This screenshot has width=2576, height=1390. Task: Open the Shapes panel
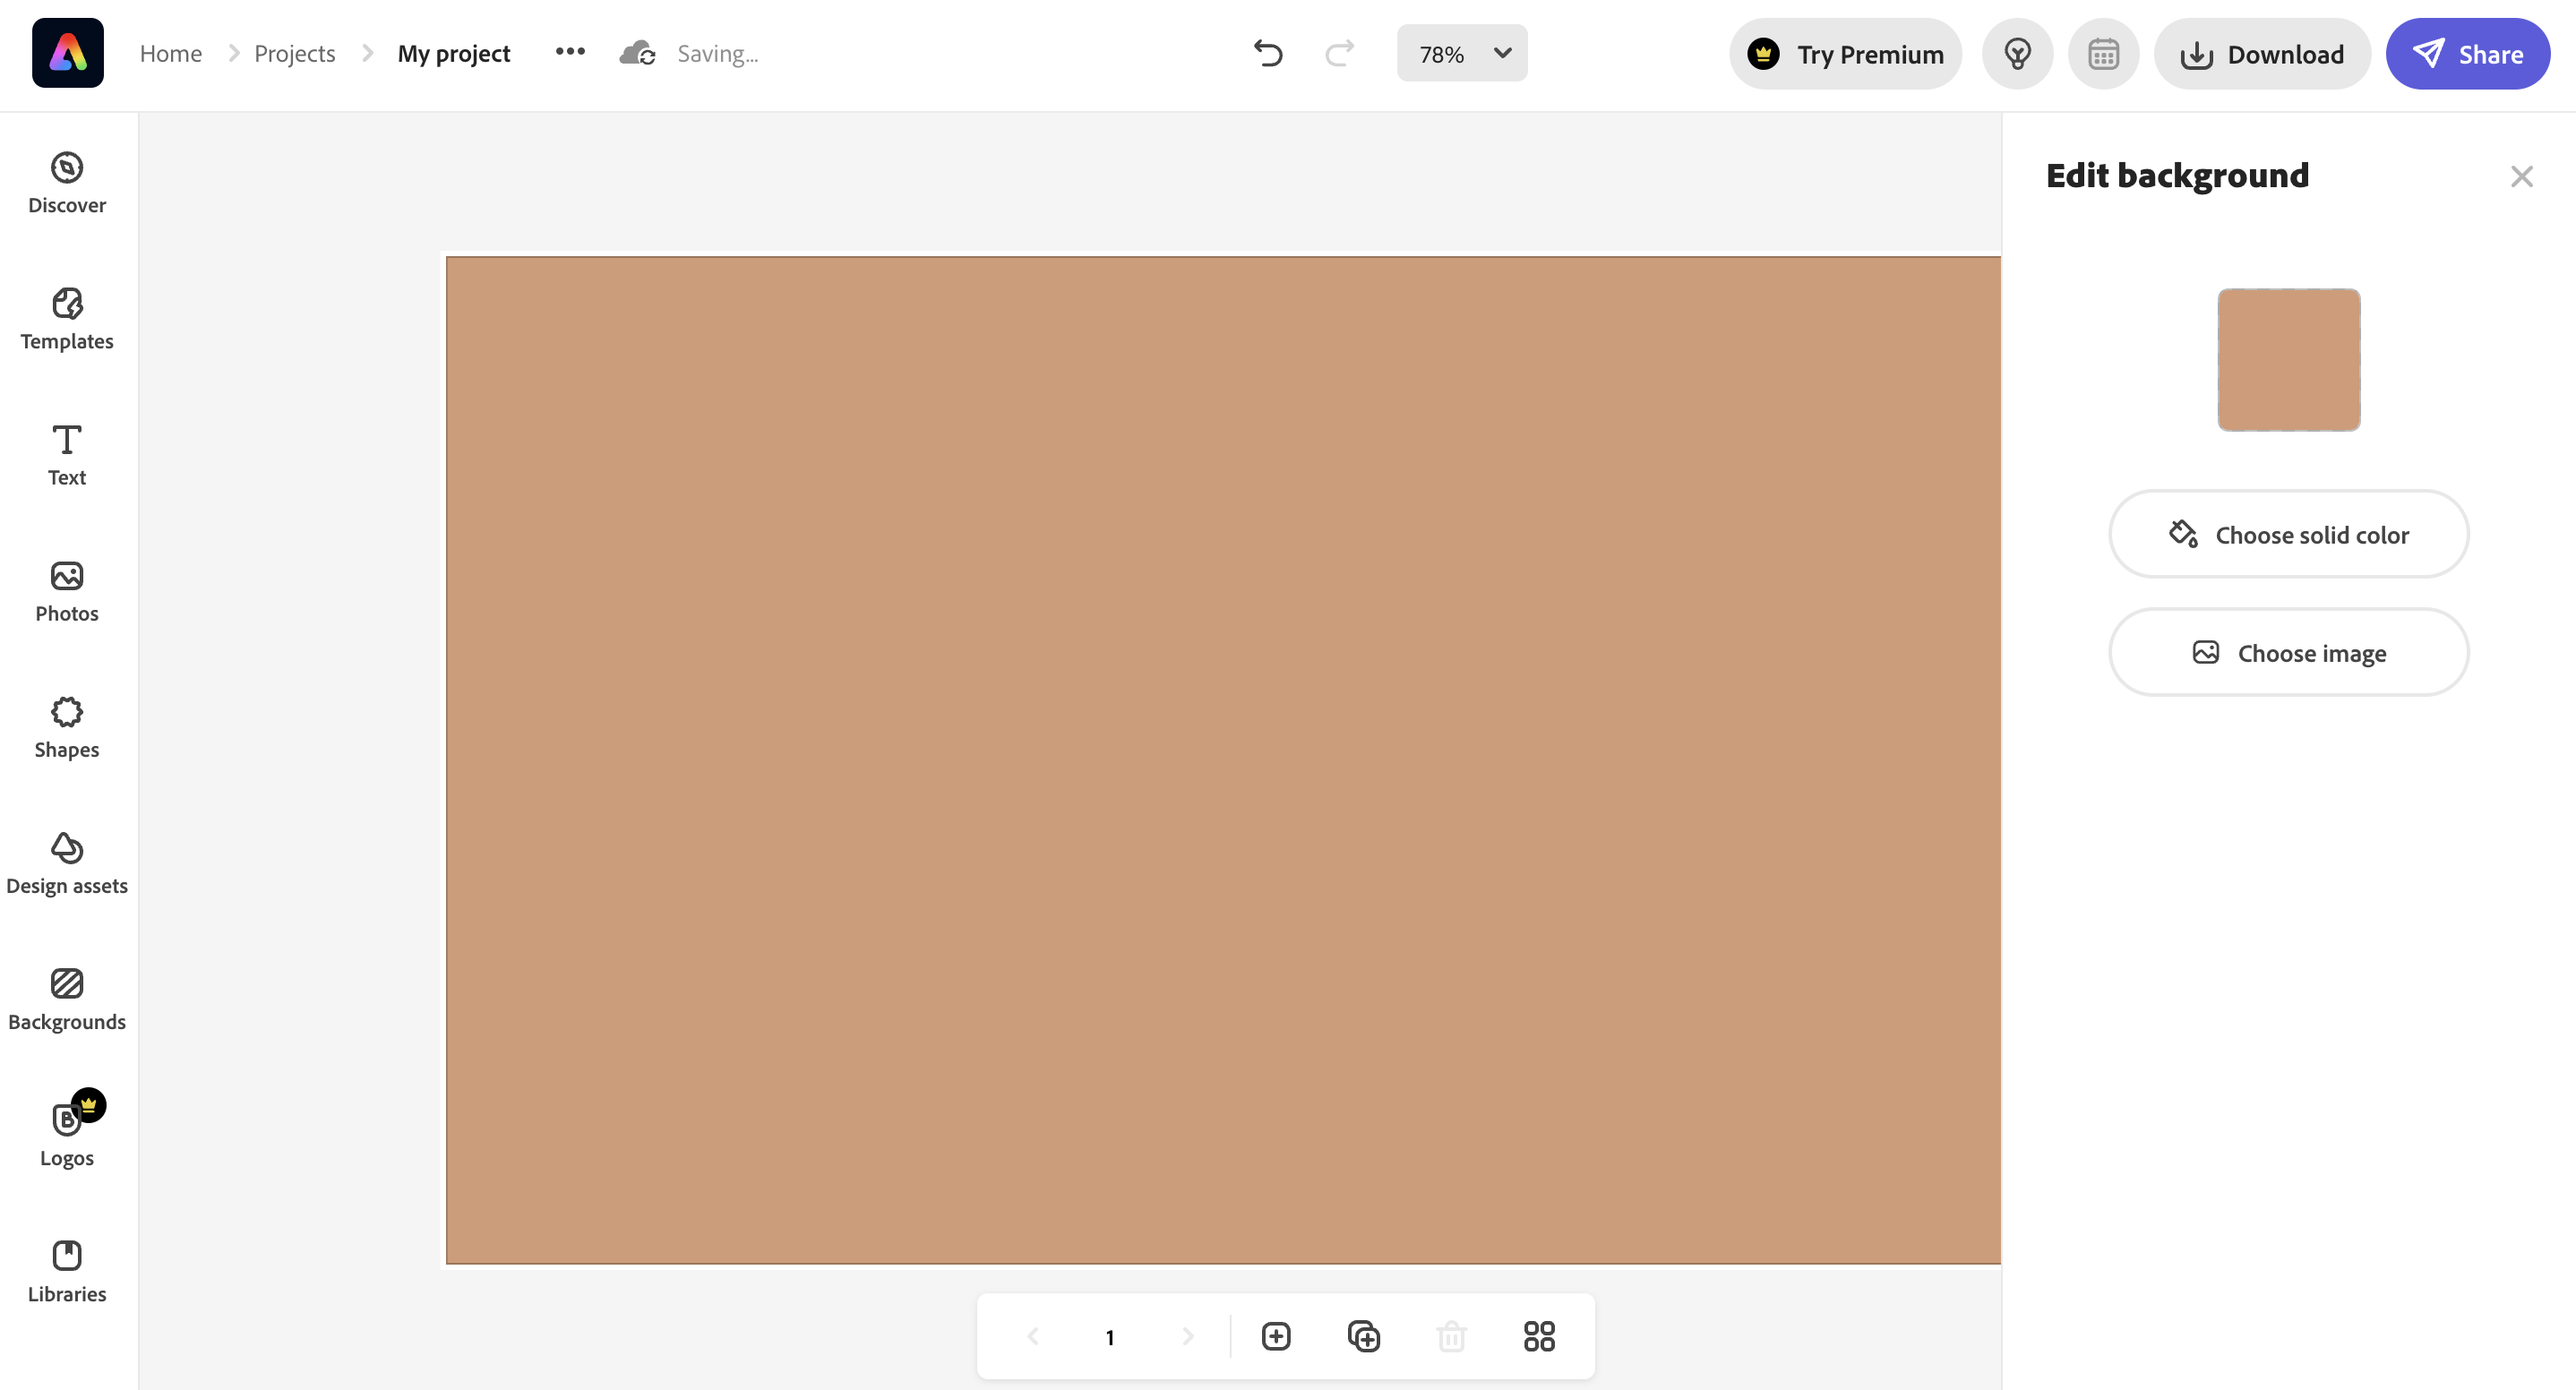(67, 727)
